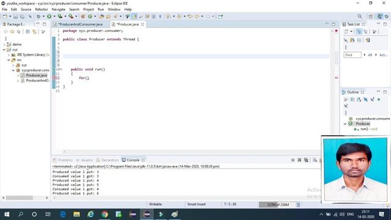Select Producer.java in Package Explorer
Image resolution: width=391 pixels, height=220 pixels.
pyautogui.click(x=37, y=75)
